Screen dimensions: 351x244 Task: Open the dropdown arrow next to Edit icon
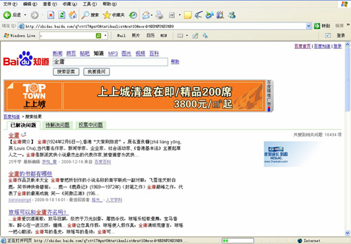[x=179, y=15]
